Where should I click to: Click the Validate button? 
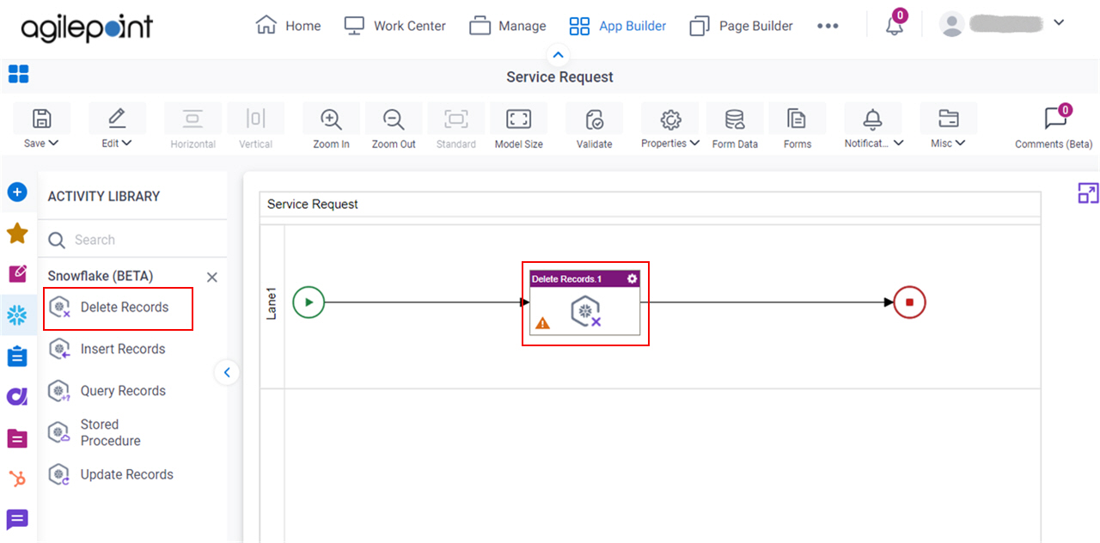tap(594, 125)
